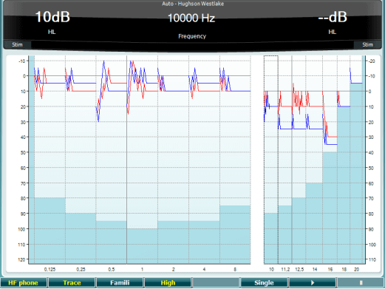385x289 pixels.
Task: Click the --dB HL right channel readout
Action: click(x=333, y=21)
